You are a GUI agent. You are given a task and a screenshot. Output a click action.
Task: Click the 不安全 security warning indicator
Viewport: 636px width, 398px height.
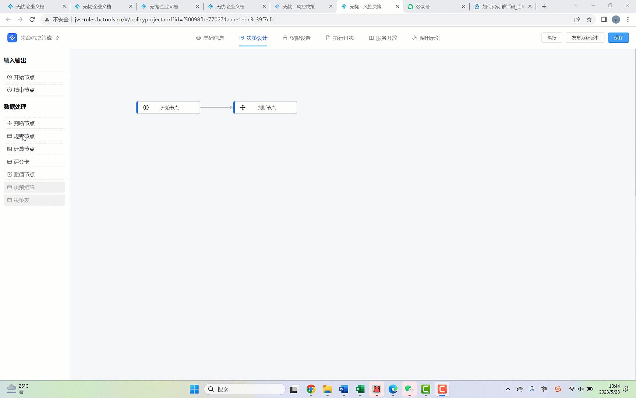[x=57, y=20]
